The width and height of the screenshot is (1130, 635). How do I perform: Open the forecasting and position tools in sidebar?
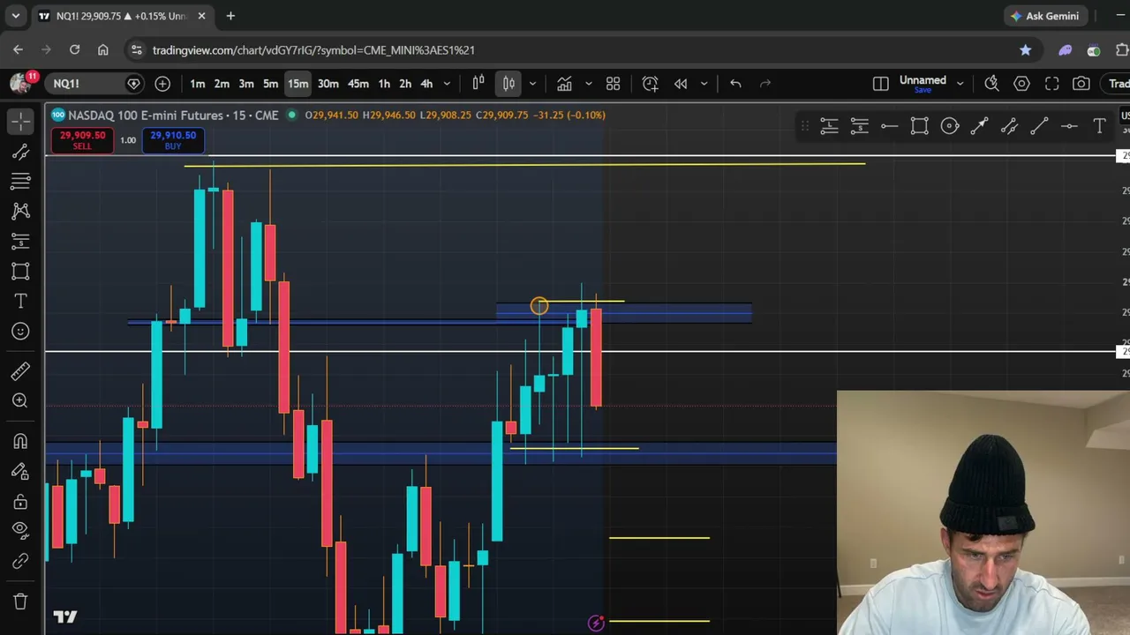pyautogui.click(x=20, y=241)
